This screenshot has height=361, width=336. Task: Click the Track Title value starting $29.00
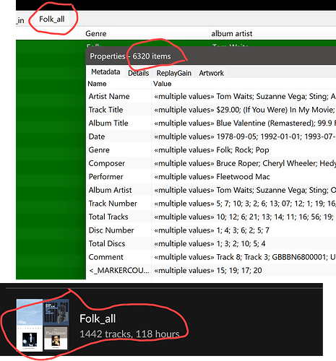coord(245,110)
